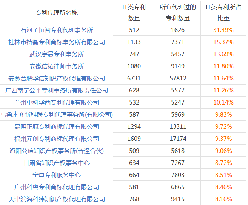This screenshot has width=248, height=205.
Task: Click IT patent count 509
Action: tap(134, 151)
